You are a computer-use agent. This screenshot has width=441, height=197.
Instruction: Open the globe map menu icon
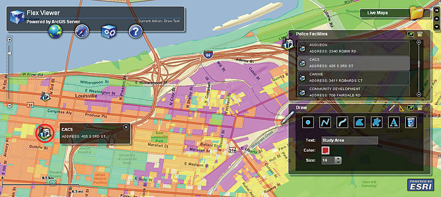coord(55,31)
